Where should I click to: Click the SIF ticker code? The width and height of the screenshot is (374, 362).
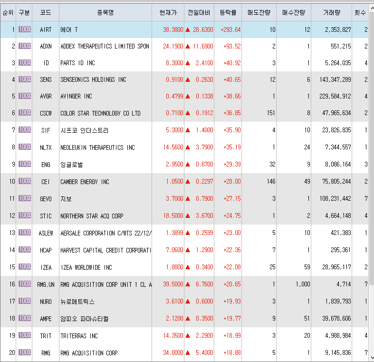[x=46, y=130]
